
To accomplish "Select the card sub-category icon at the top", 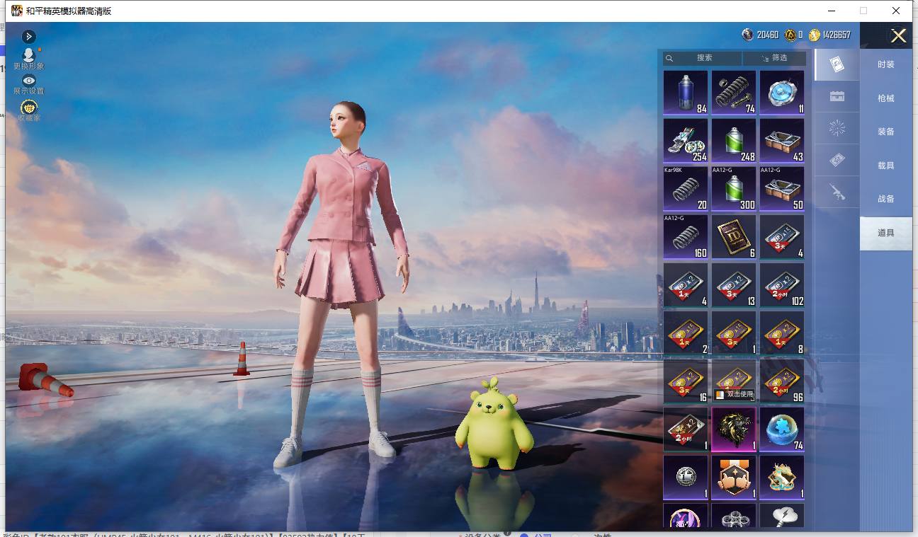I will tap(837, 64).
